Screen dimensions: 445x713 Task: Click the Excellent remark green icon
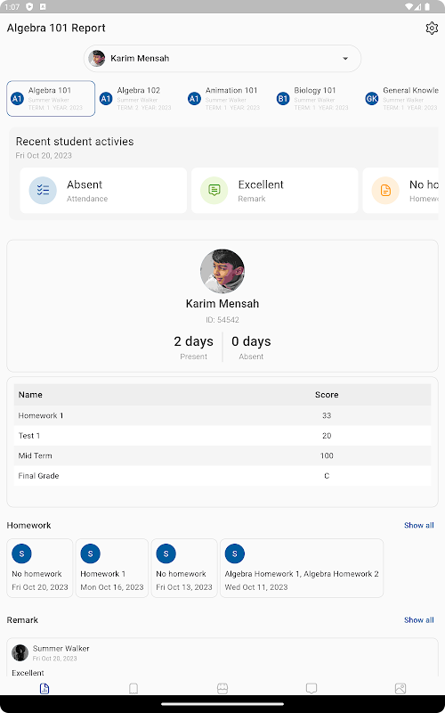tap(214, 190)
